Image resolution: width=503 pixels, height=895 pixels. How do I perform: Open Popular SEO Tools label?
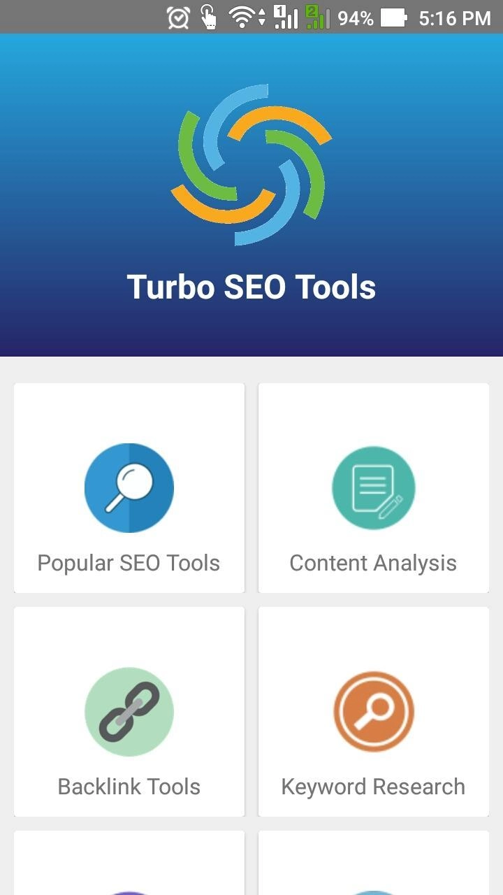[129, 563]
